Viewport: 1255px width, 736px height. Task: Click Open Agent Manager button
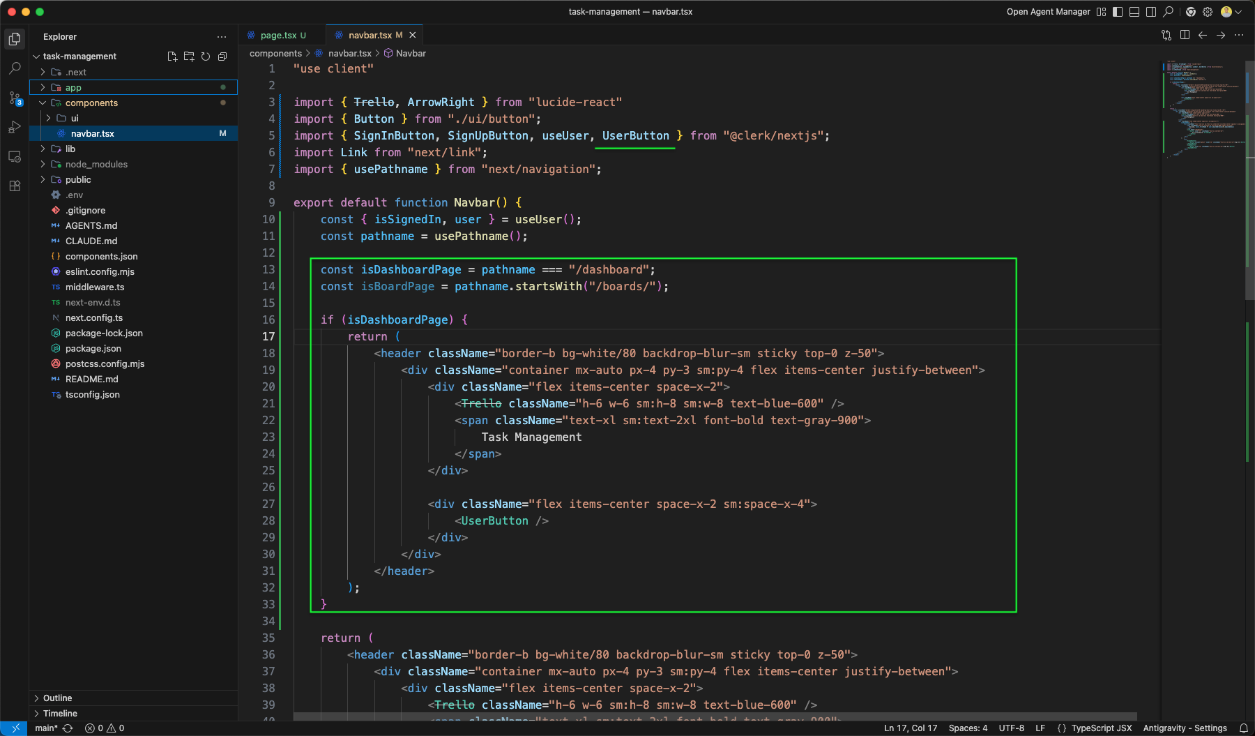tap(1048, 12)
